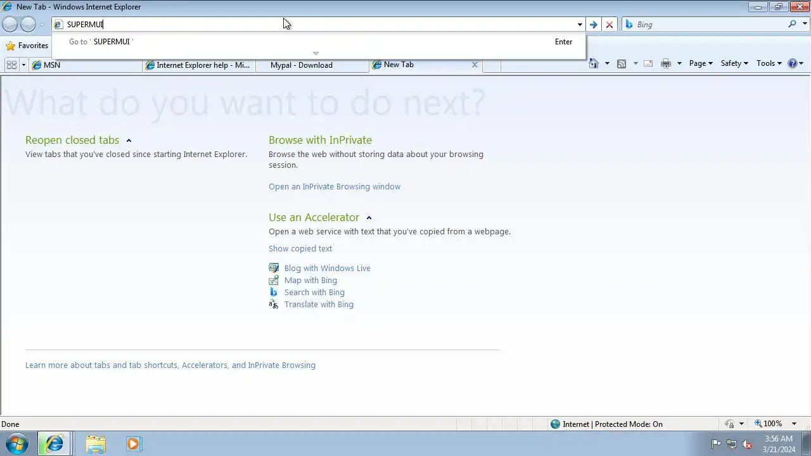Click the Forward navigation button
Screen dimensions: 811x456
(x=28, y=24)
